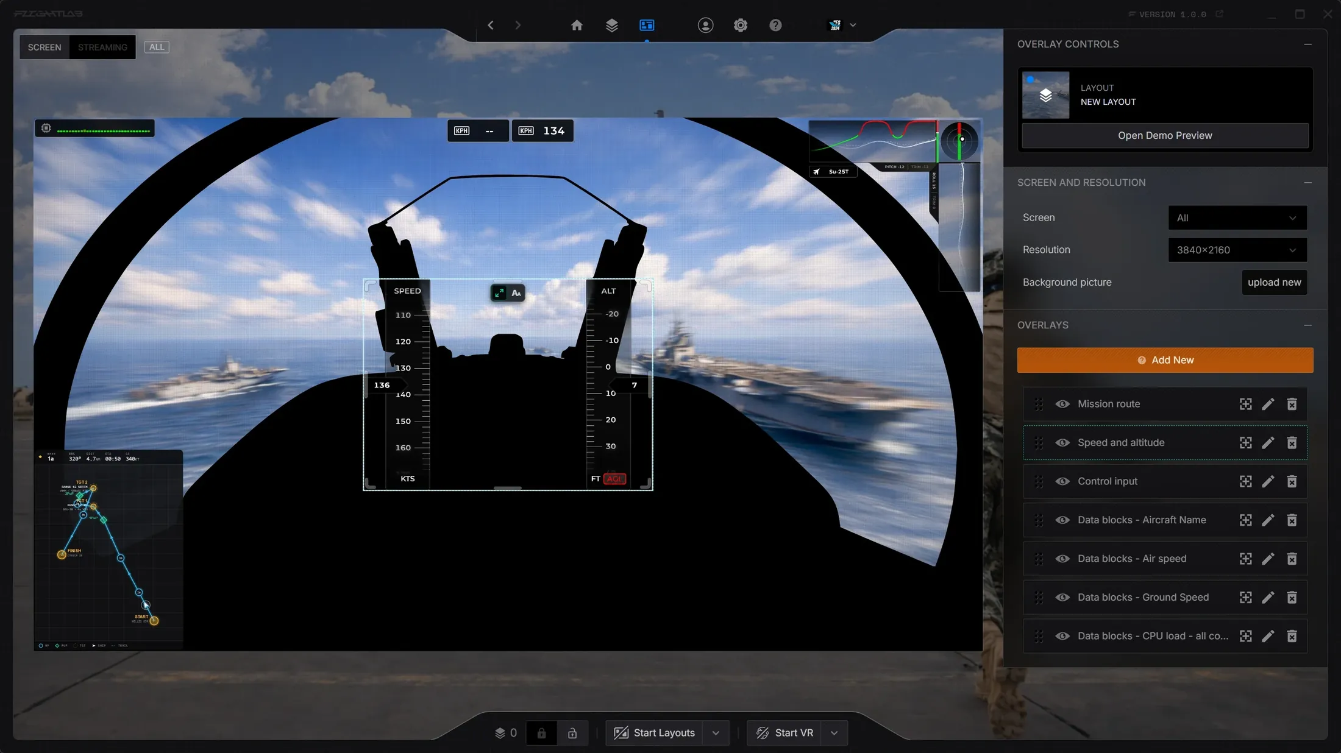Focus the Speed and altitude overlay
1341x753 pixels.
(x=1245, y=442)
